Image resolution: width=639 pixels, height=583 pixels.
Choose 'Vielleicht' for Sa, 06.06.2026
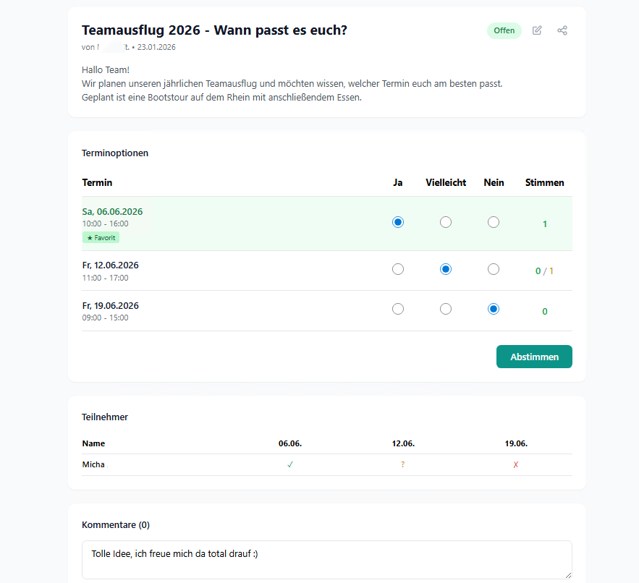click(445, 222)
